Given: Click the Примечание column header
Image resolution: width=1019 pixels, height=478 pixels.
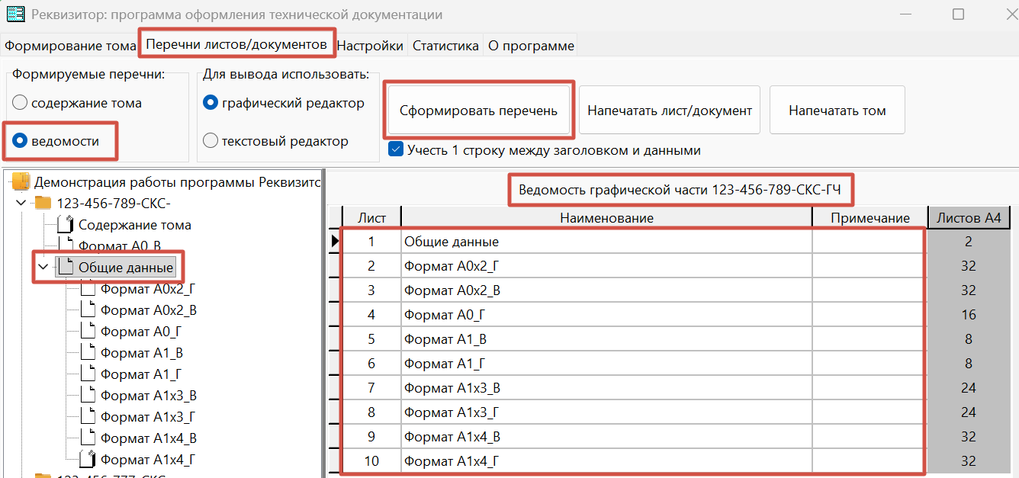Looking at the screenshot, I should tap(870, 218).
